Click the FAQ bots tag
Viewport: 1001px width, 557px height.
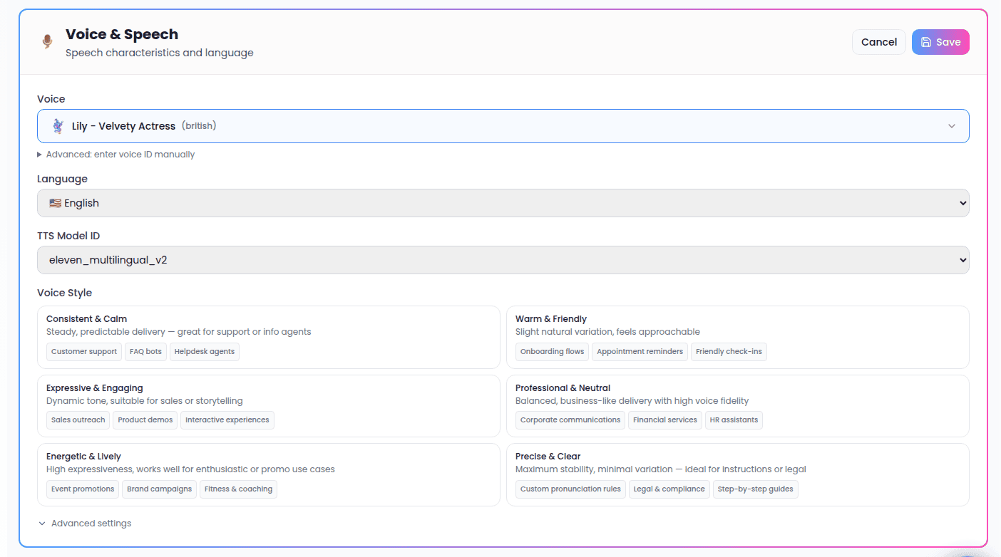(145, 352)
